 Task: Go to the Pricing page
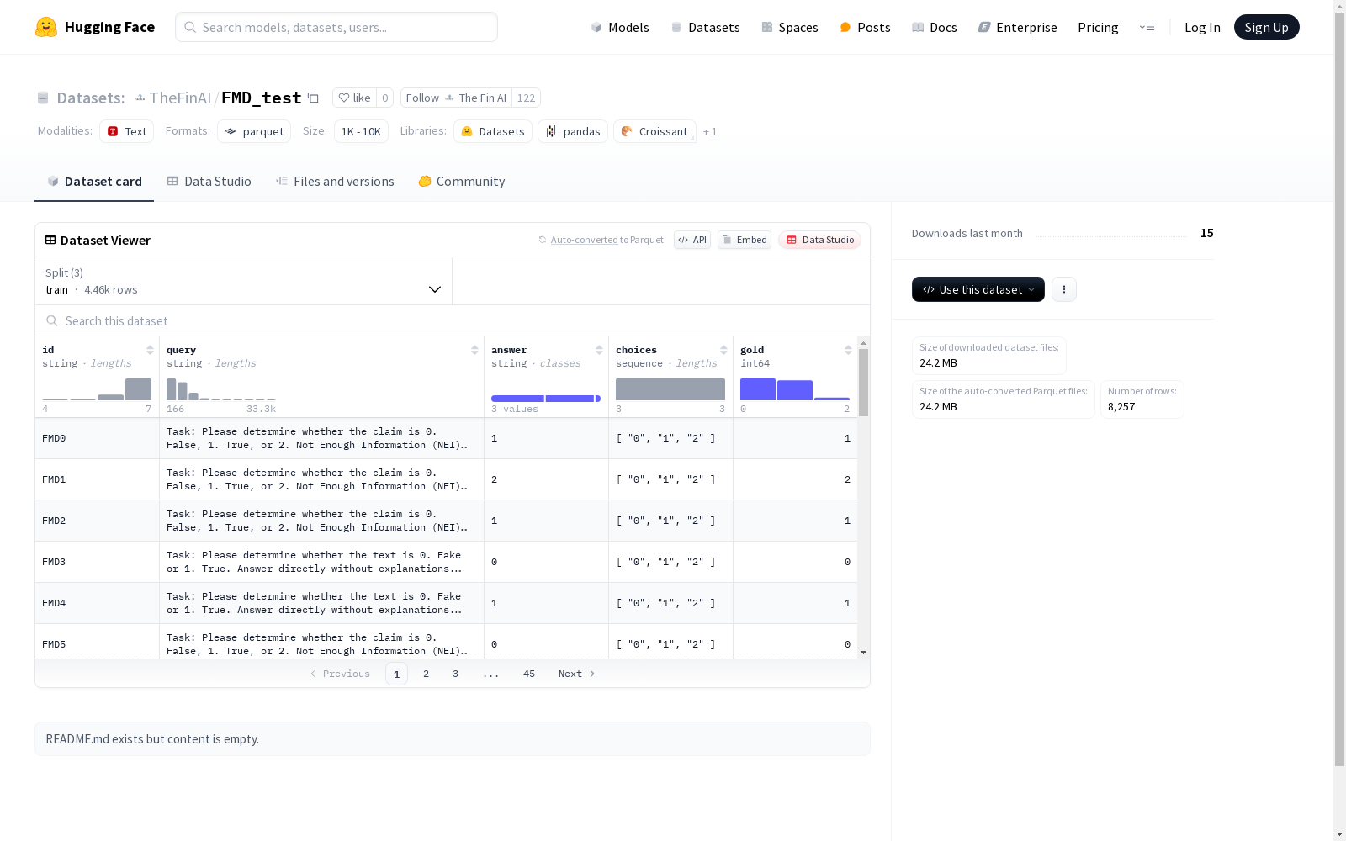1098,27
